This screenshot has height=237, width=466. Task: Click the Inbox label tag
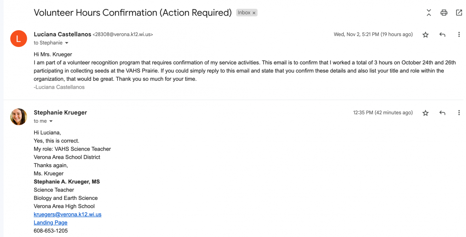[244, 13]
